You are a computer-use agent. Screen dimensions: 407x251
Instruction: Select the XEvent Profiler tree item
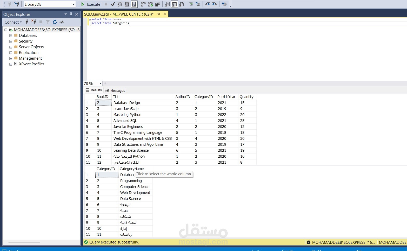click(x=31, y=64)
